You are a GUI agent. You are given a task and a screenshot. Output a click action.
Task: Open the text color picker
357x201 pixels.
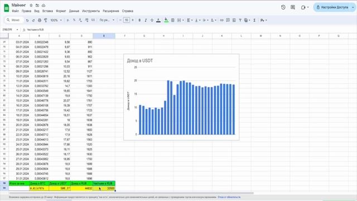coord(158,20)
